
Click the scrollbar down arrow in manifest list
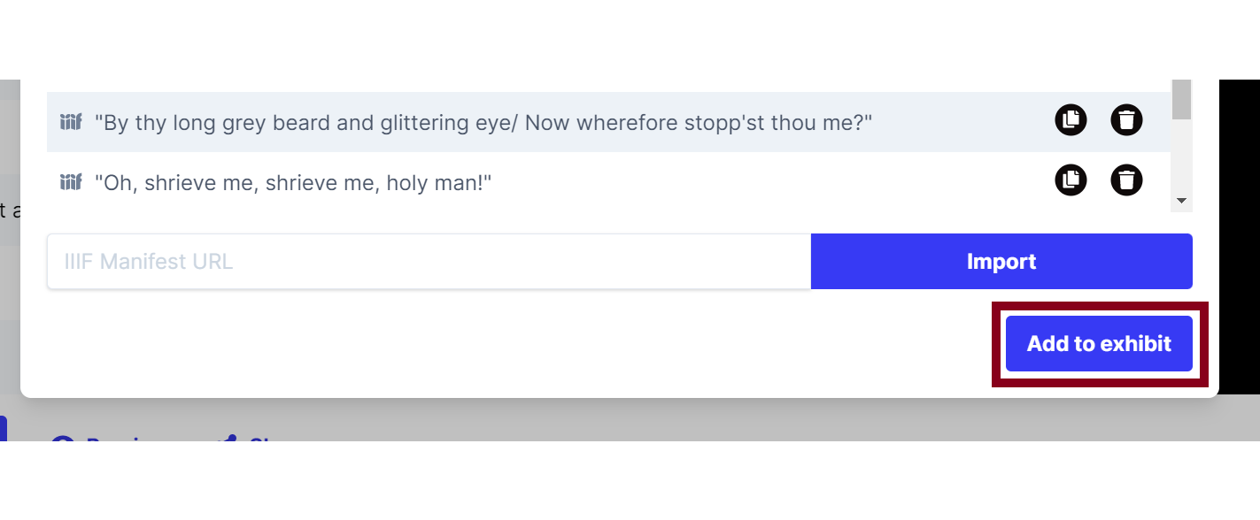coord(1181,202)
